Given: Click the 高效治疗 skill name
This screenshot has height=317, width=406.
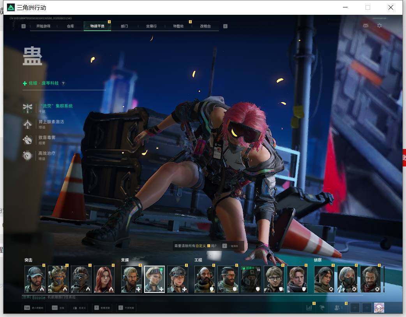Looking at the screenshot, I should point(47,153).
